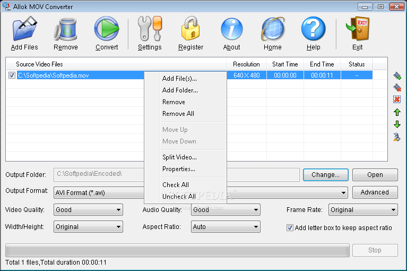Click the 00:00:11 end time cell
This screenshot has height=271, width=407.
tap(322, 75)
